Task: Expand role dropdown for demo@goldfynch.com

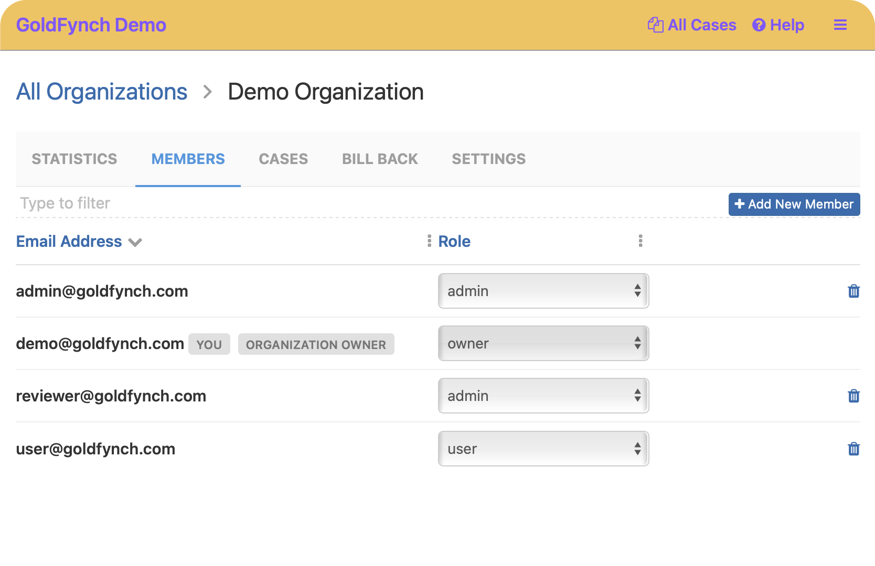Action: point(543,344)
